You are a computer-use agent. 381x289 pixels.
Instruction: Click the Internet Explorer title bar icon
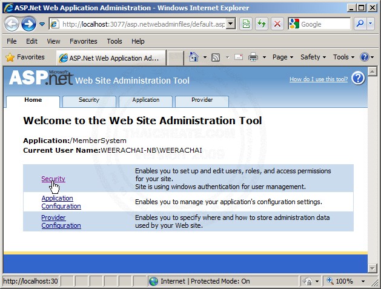pos(8,8)
